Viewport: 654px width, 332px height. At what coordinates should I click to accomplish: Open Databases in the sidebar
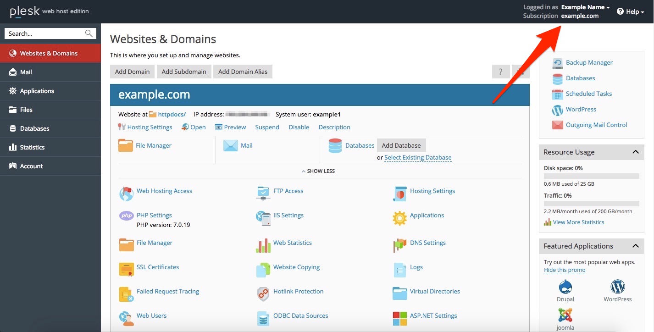coord(50,128)
